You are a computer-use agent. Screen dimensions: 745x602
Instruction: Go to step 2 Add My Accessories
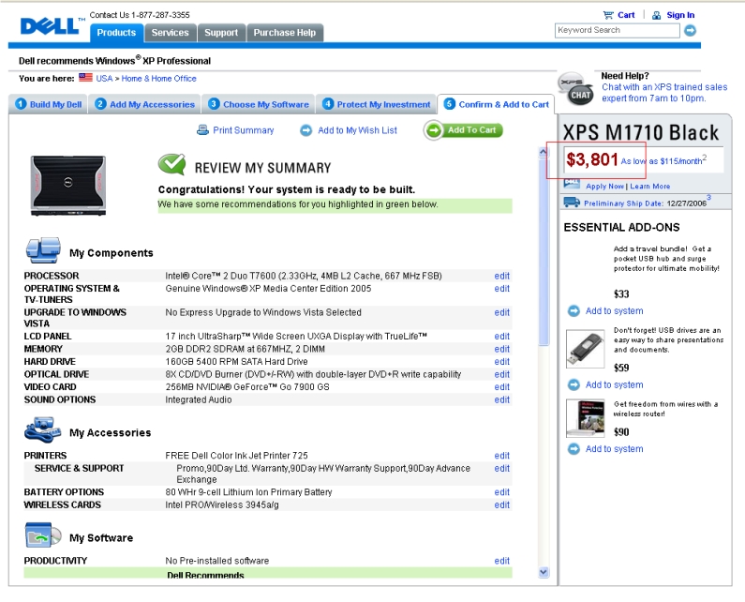pyautogui.click(x=144, y=104)
